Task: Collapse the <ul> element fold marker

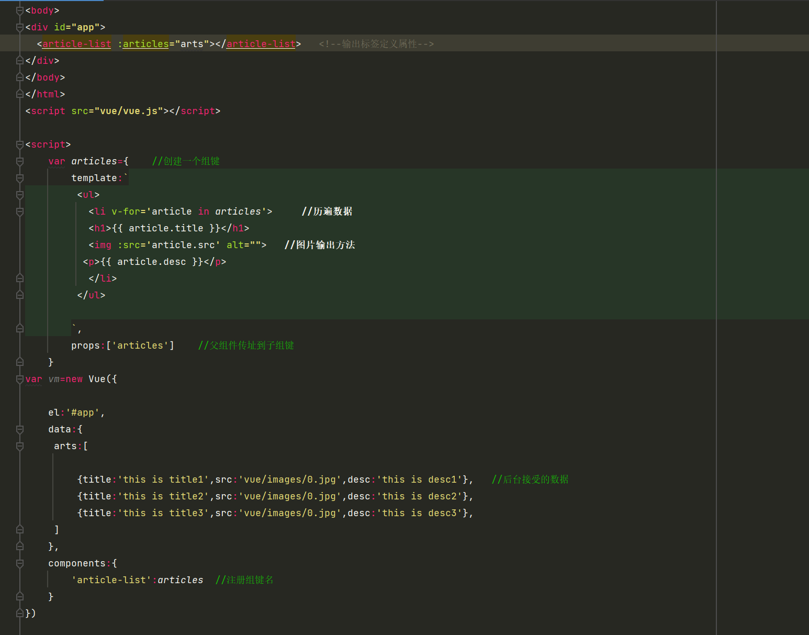Action: point(20,195)
